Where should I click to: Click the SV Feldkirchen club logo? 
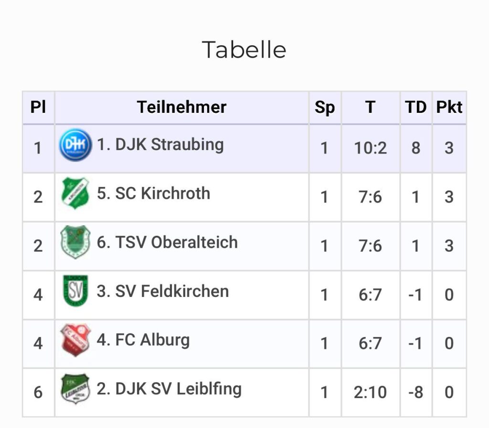coord(75,291)
